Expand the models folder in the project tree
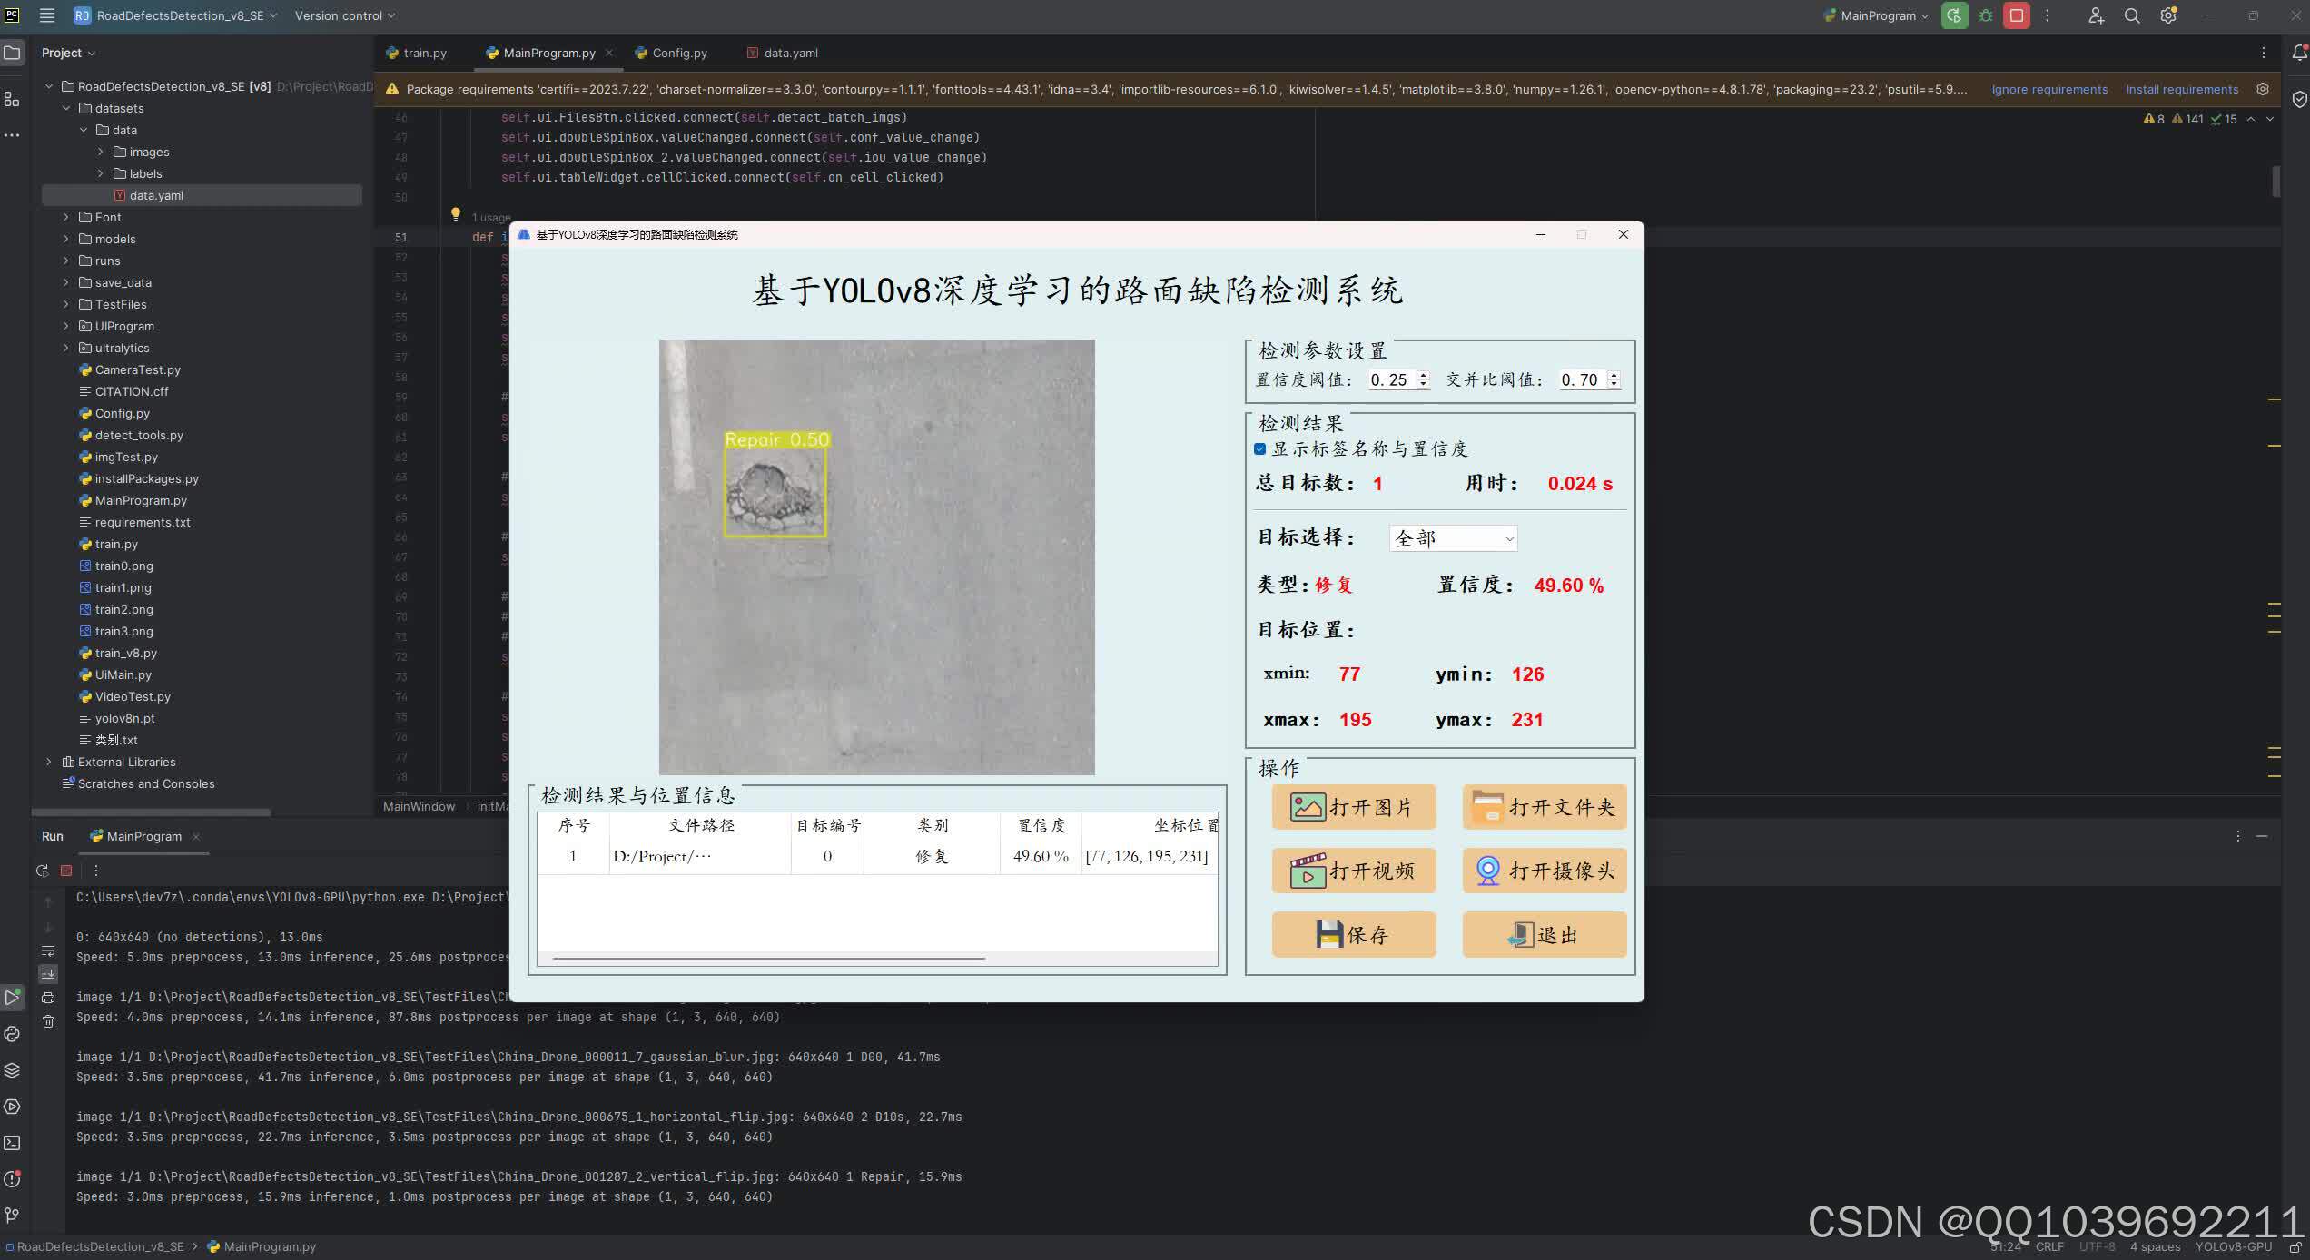Image resolution: width=2310 pixels, height=1260 pixels. tap(65, 239)
